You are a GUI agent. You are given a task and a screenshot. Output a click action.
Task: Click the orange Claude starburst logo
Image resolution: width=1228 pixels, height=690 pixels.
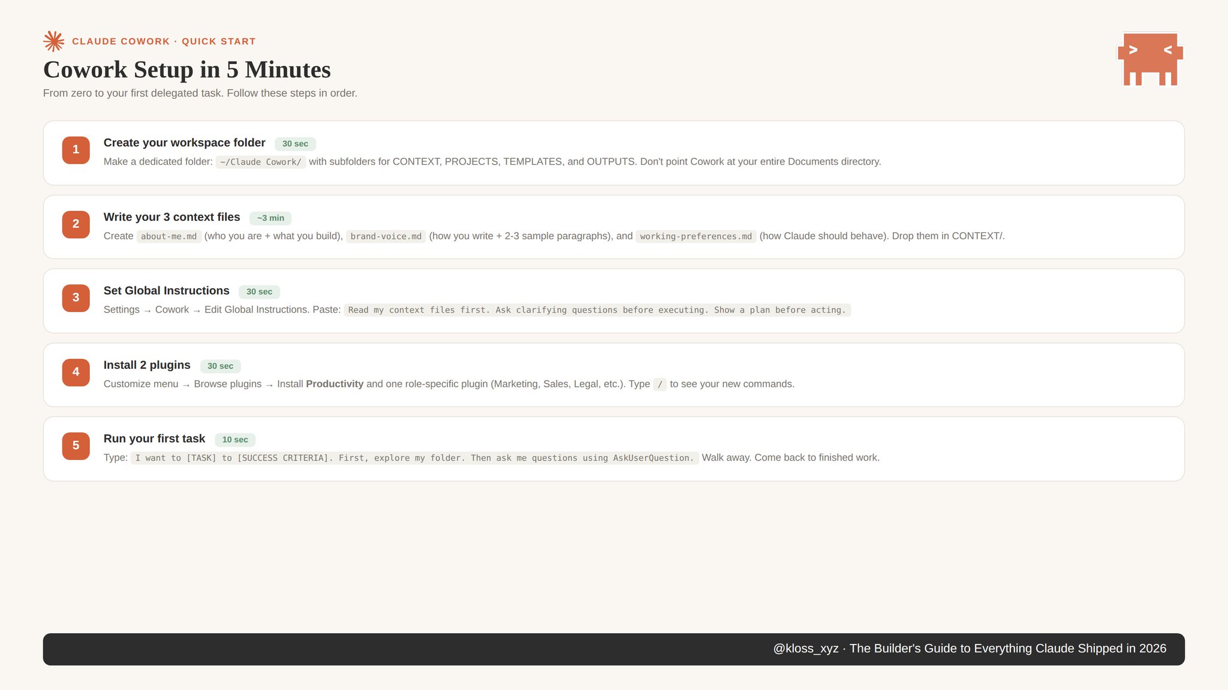tap(54, 41)
